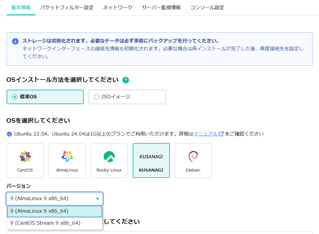
Task: Select the ISOイメージ radio button
Action: pyautogui.click(x=97, y=97)
